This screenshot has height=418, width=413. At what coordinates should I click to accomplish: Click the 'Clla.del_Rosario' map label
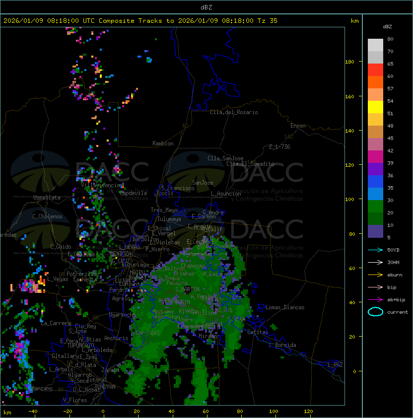pyautogui.click(x=234, y=112)
